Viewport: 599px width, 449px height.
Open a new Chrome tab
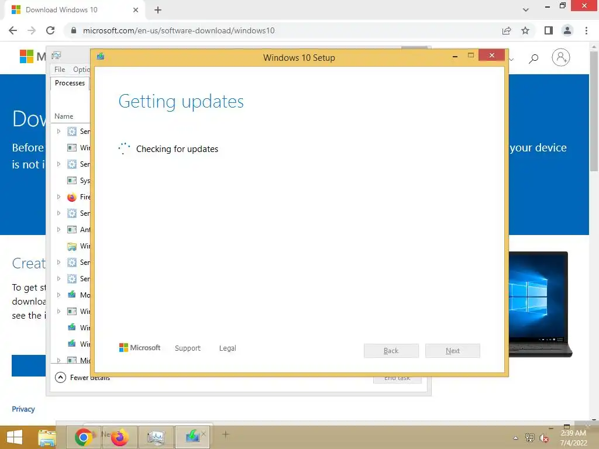[158, 10]
